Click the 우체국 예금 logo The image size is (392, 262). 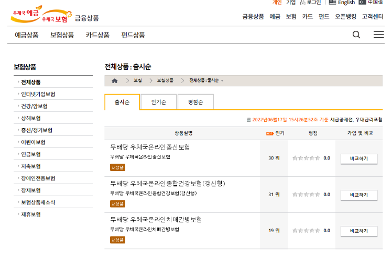(27, 14)
